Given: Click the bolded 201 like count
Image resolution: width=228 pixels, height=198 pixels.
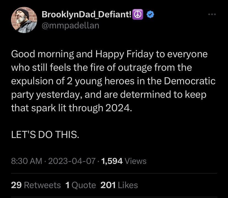Looking at the screenshot, I should click(x=108, y=185).
